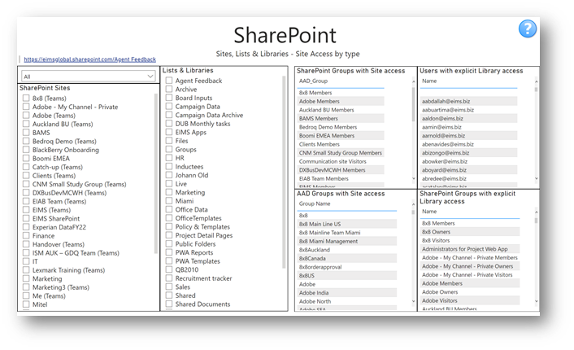The height and width of the screenshot is (350, 574).
Task: Select Adobe - My Channel - Private Owners row
Action: click(470, 266)
